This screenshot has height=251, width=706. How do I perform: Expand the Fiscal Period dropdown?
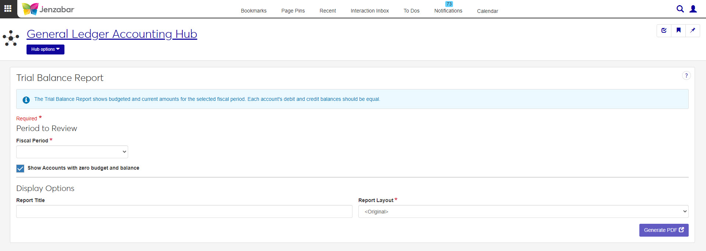click(72, 152)
